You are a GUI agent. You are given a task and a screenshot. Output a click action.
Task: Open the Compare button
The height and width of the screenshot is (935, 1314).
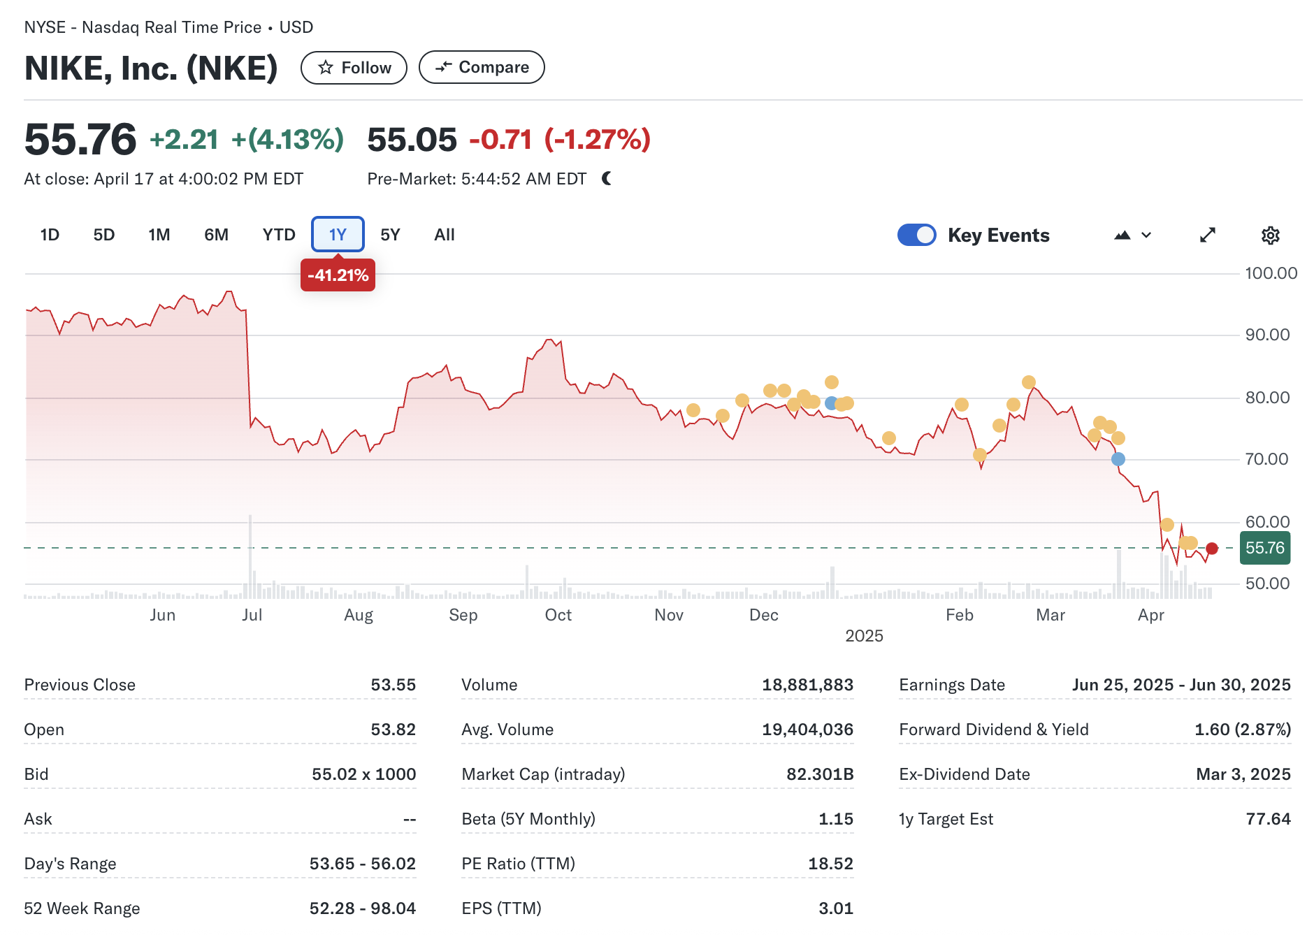pyautogui.click(x=482, y=67)
